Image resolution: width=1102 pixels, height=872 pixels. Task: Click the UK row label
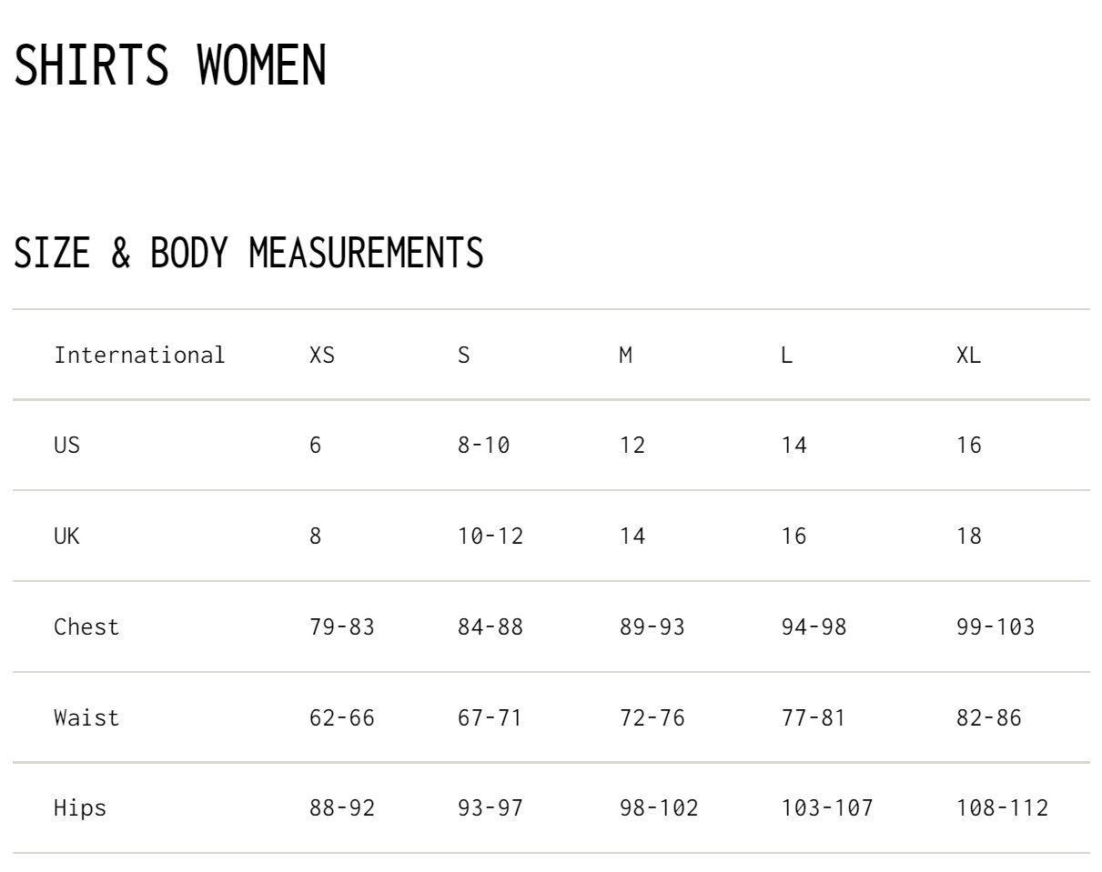click(67, 536)
